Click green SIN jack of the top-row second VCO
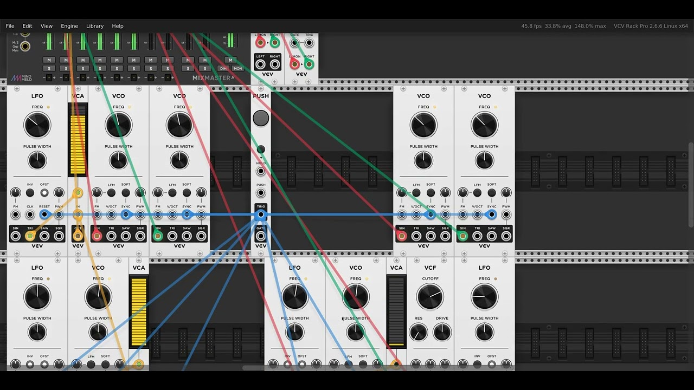The width and height of the screenshot is (694, 390). 158,236
